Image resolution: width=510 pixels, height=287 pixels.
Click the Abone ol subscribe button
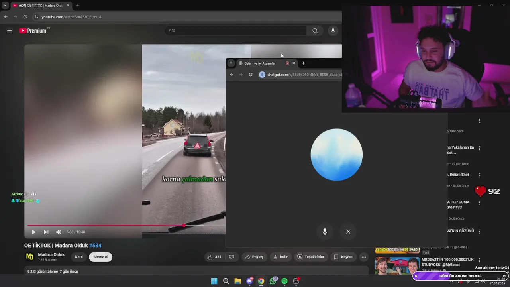[x=100, y=257]
